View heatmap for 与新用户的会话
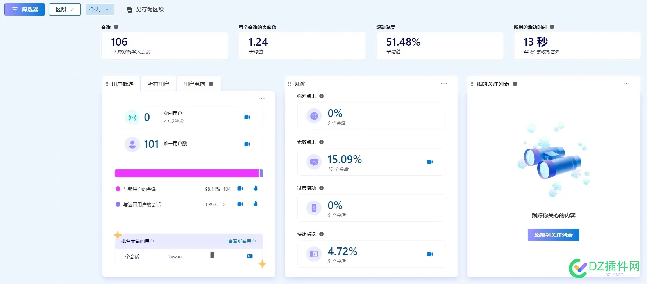The width and height of the screenshot is (647, 284). tap(256, 188)
